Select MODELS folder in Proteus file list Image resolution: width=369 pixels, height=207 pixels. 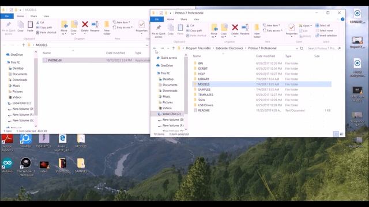[x=262, y=85]
